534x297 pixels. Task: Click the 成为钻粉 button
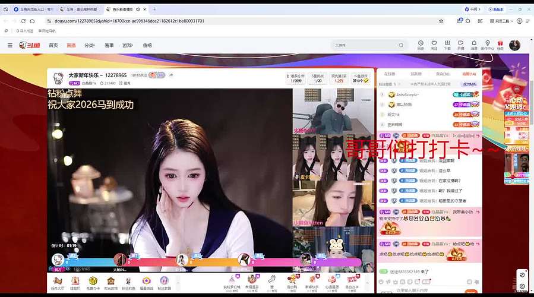click(x=470, y=84)
